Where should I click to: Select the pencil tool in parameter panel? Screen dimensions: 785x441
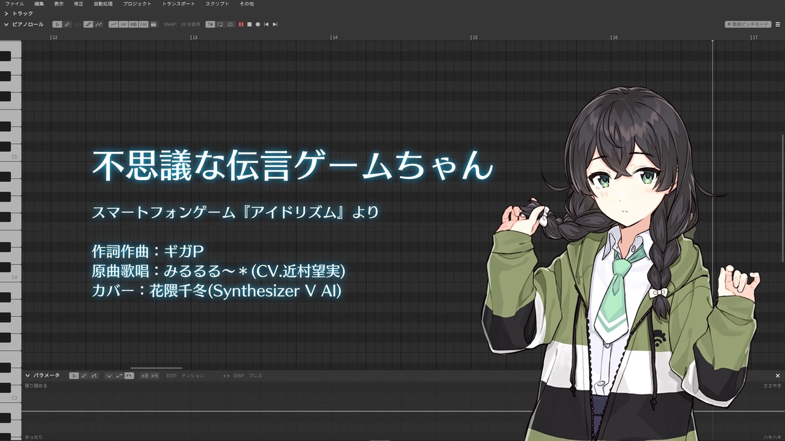[84, 375]
